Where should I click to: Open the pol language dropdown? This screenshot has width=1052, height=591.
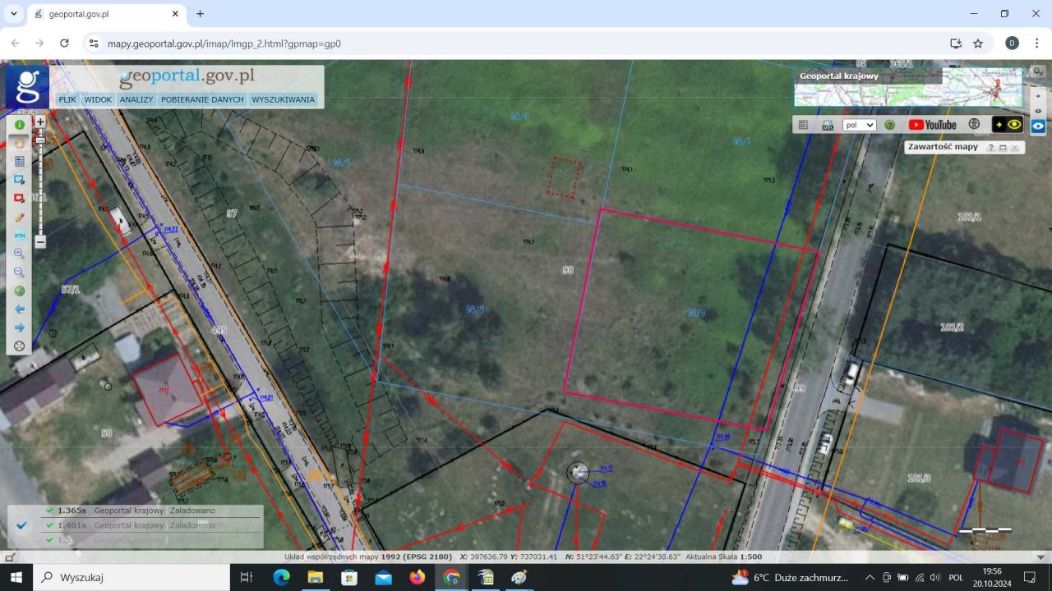(859, 126)
